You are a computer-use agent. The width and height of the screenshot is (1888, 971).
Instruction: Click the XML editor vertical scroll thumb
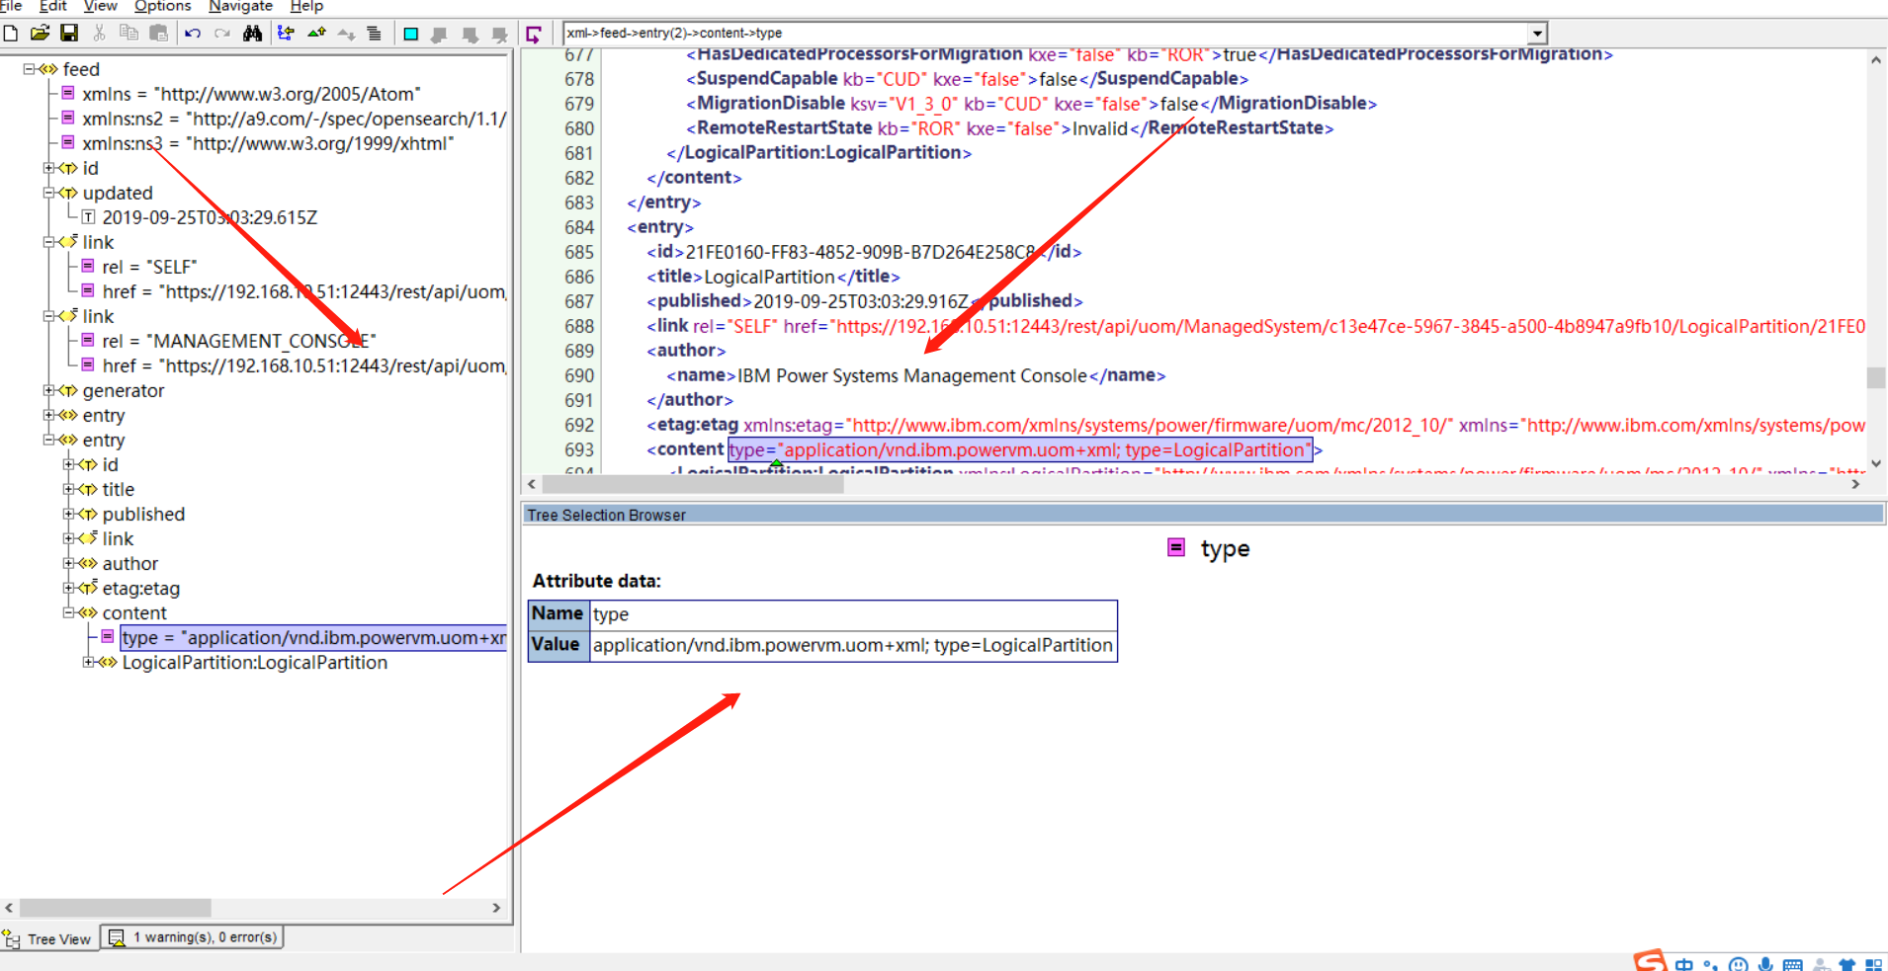click(x=1875, y=377)
